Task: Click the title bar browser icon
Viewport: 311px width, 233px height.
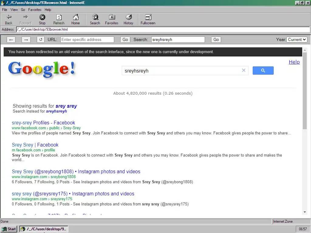Action: click(x=3, y=3)
